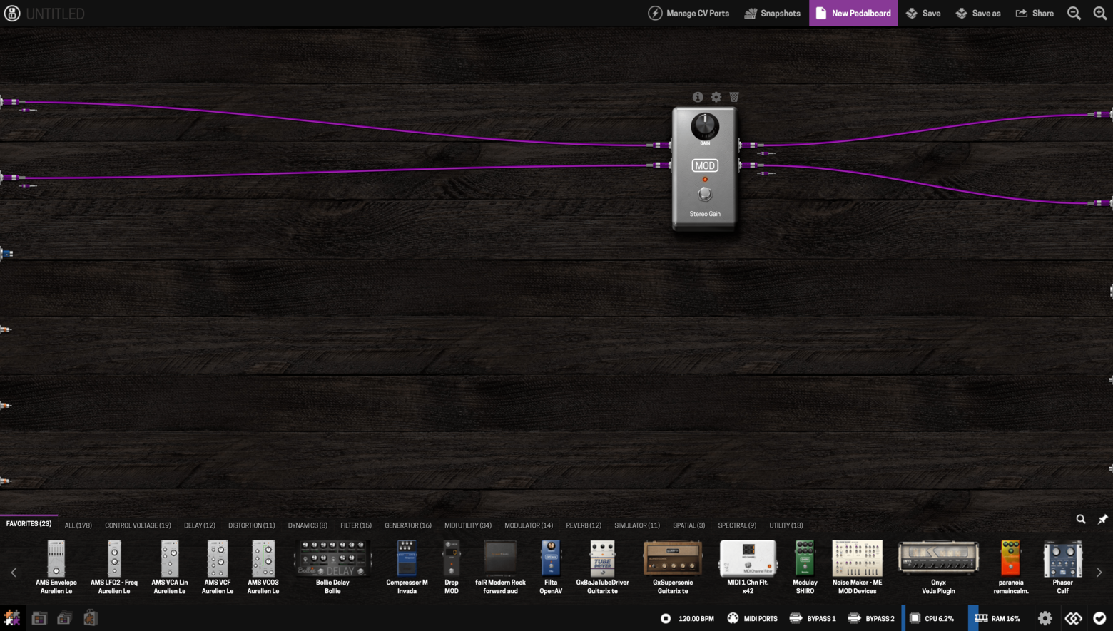Open the MIDI PORTS selector

[752, 618]
